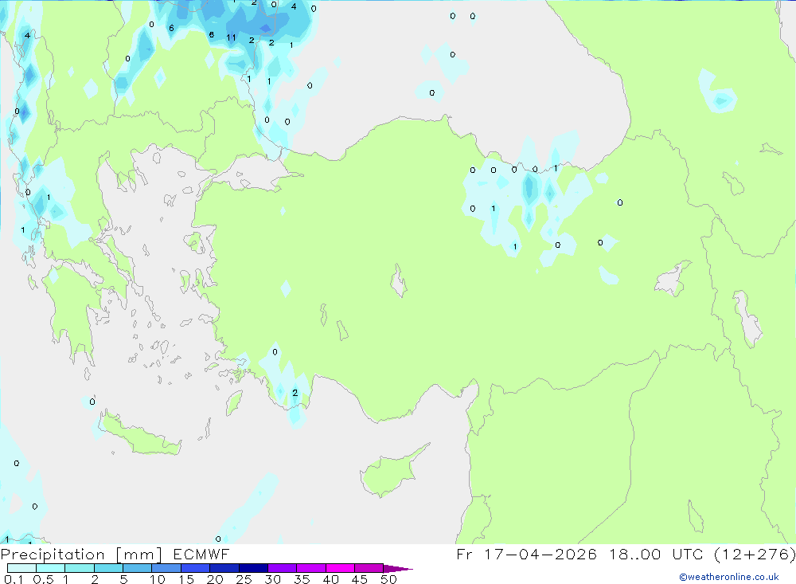Click the 30–35 mm violet legend swatch

point(282,568)
